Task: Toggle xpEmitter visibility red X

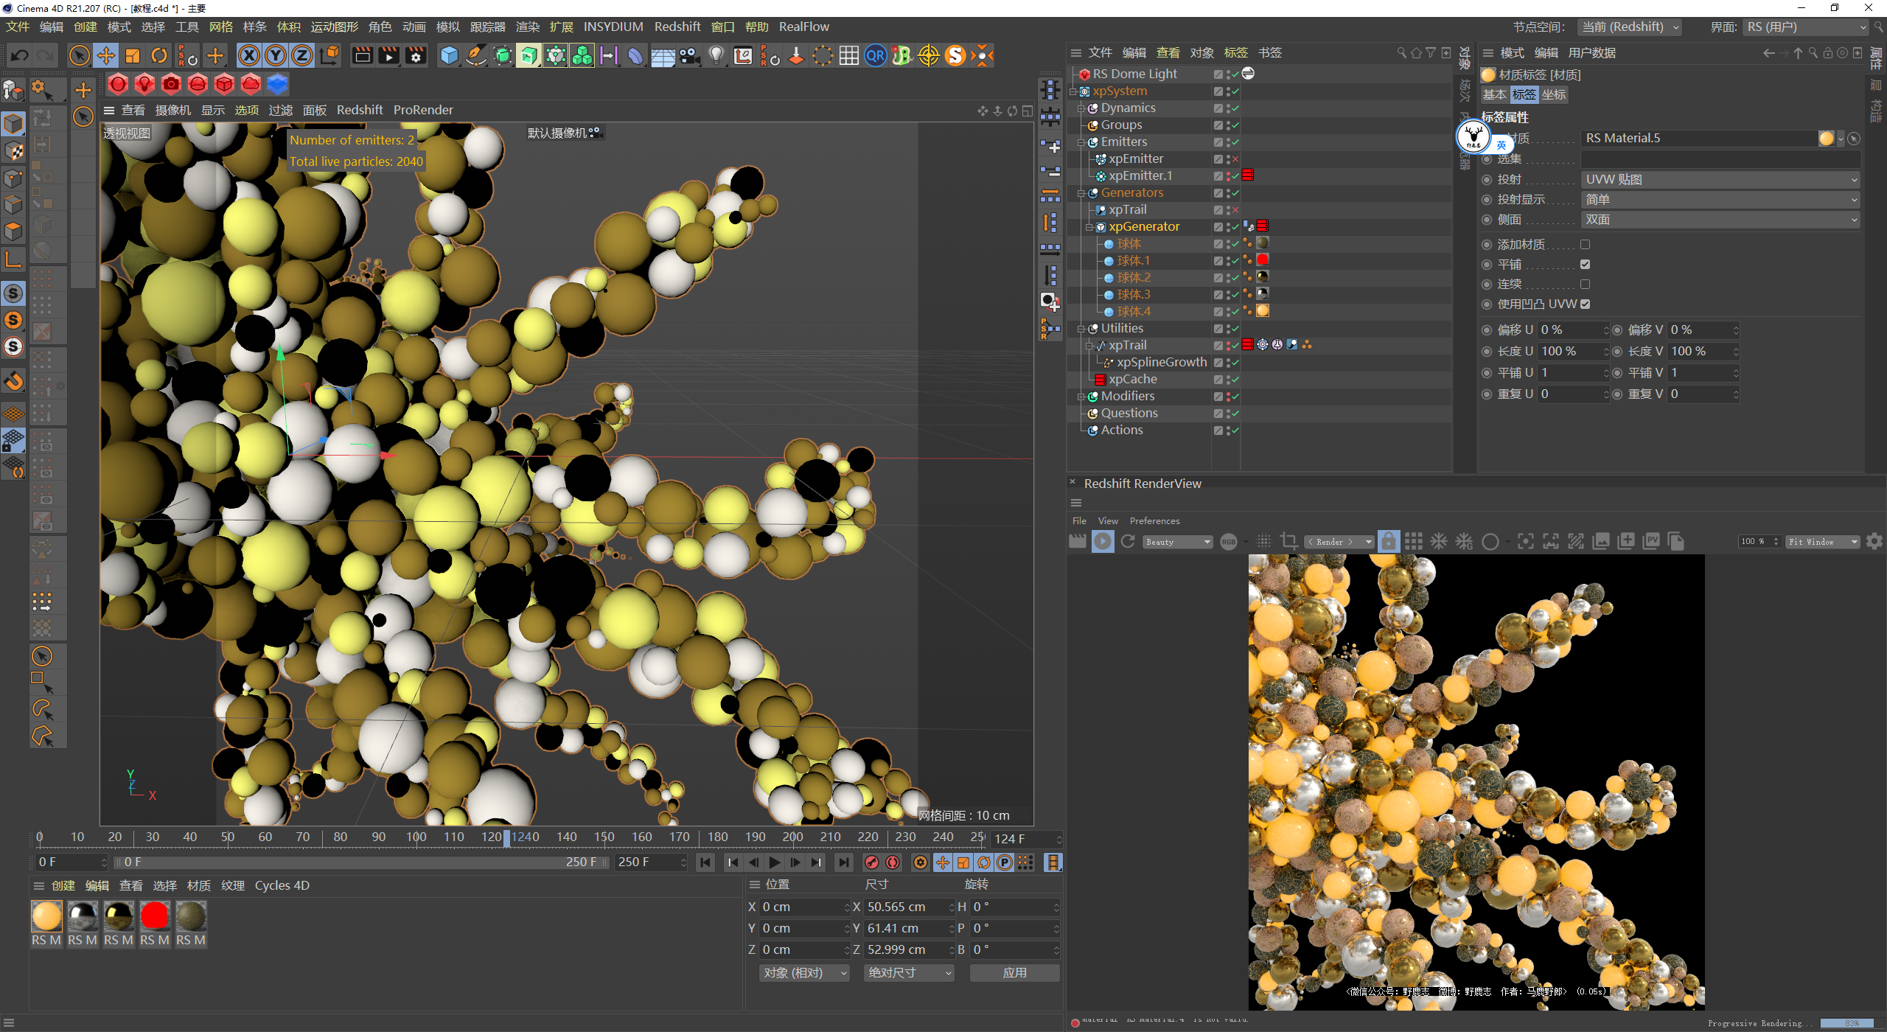Action: 1235,159
